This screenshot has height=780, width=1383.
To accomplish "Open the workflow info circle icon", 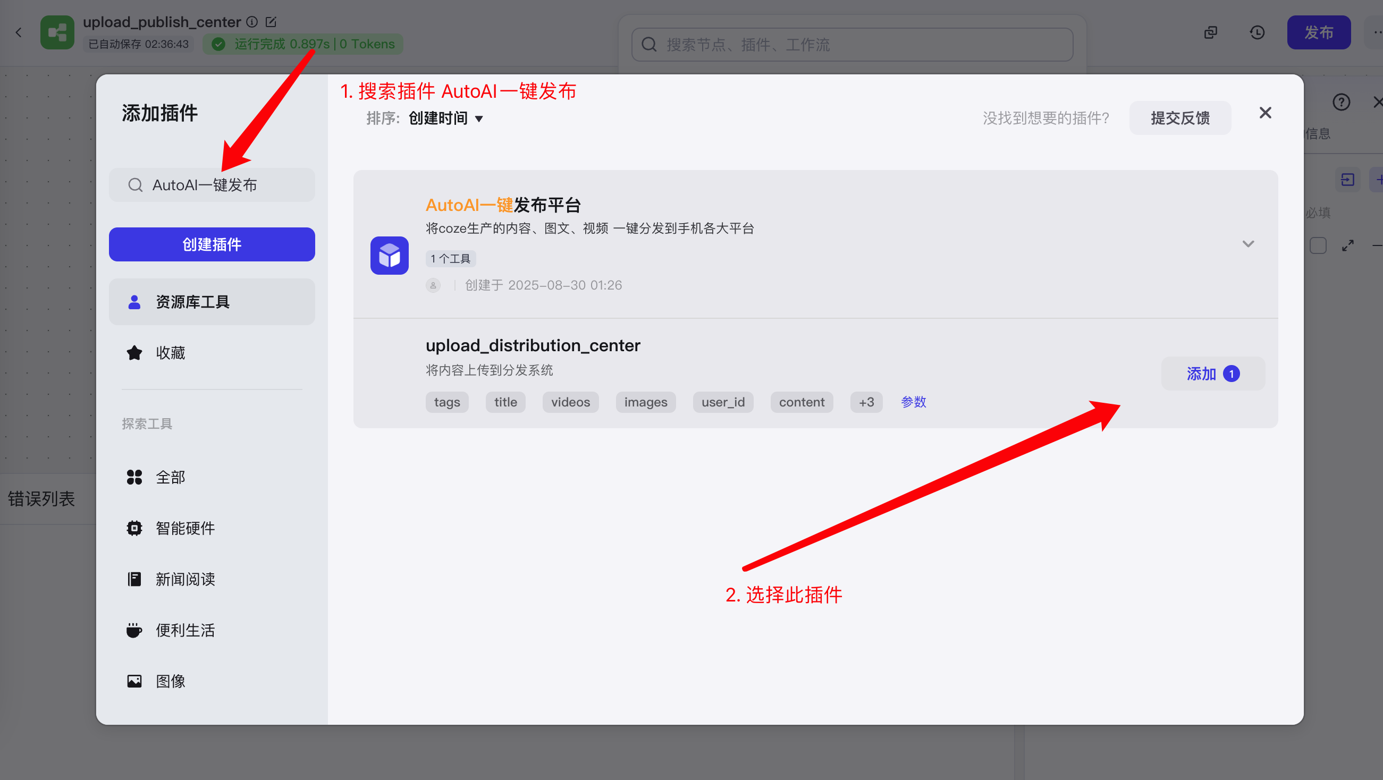I will (252, 22).
